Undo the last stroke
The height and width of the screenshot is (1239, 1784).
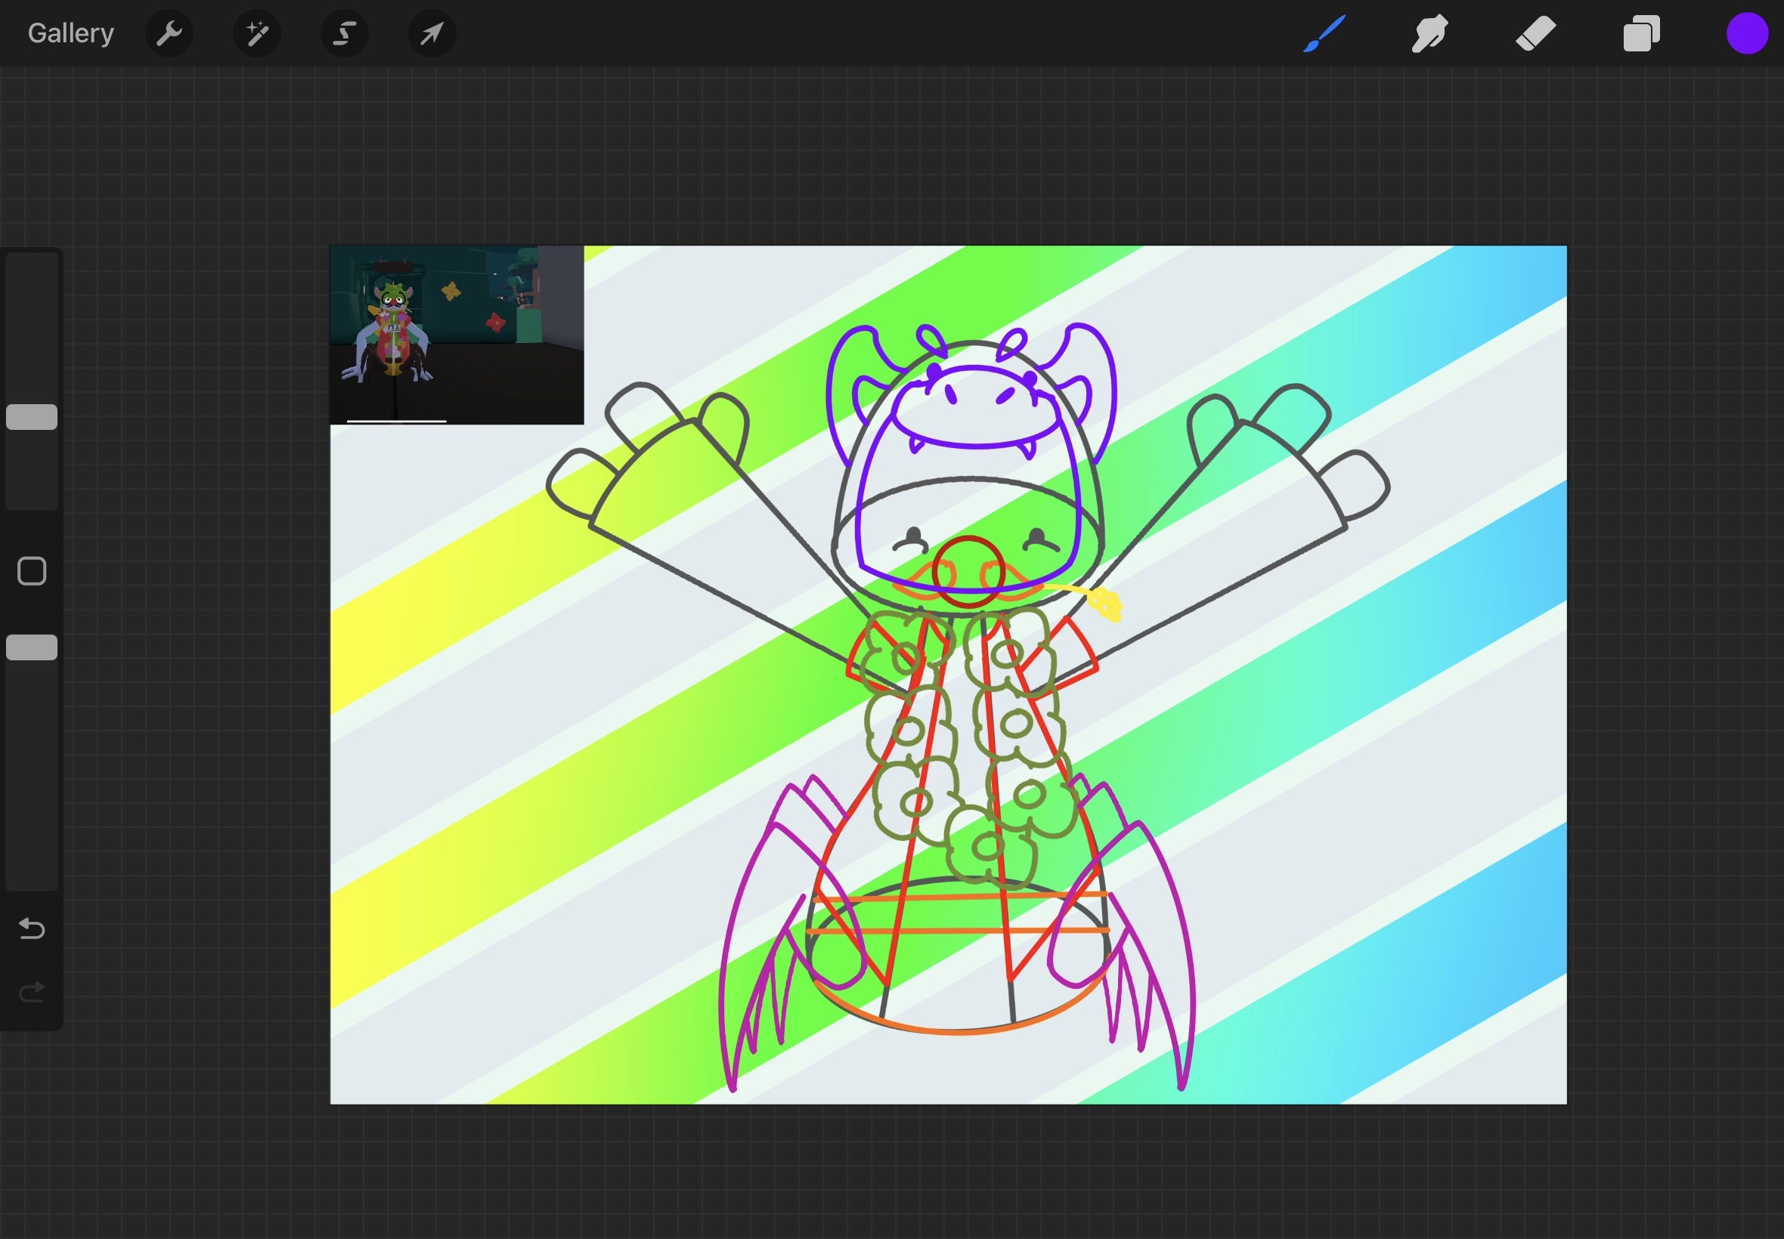coord(32,928)
